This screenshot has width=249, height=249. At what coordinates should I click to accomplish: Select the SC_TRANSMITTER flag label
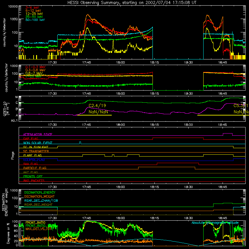[x=36, y=151]
